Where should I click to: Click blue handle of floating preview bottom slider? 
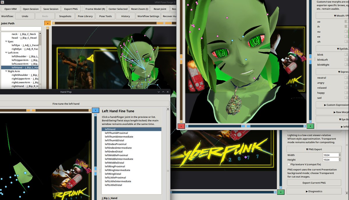(246, 126)
